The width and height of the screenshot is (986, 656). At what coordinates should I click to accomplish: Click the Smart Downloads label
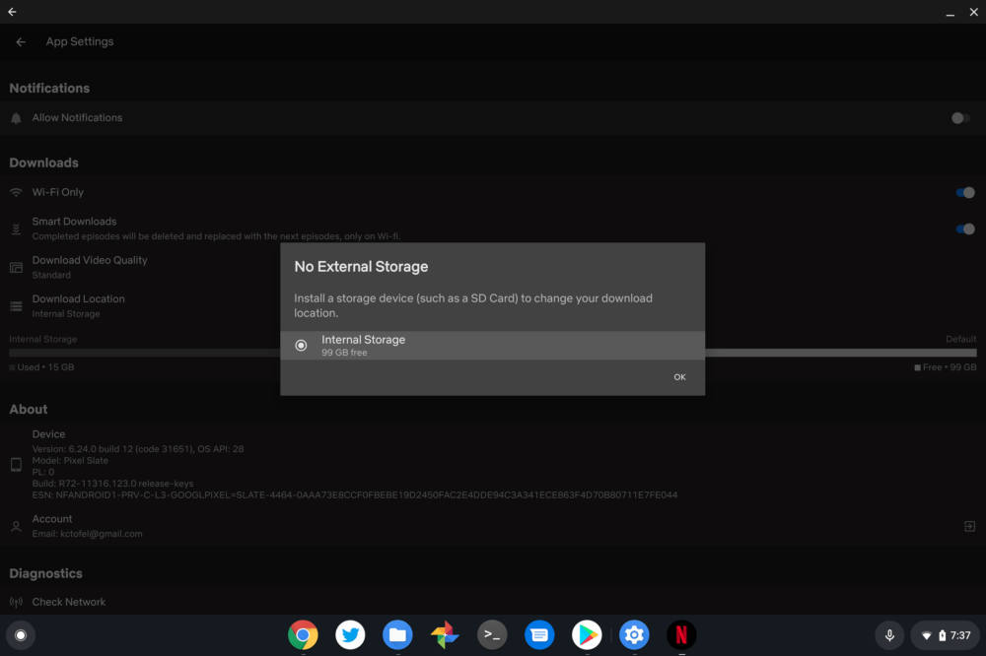(x=74, y=222)
